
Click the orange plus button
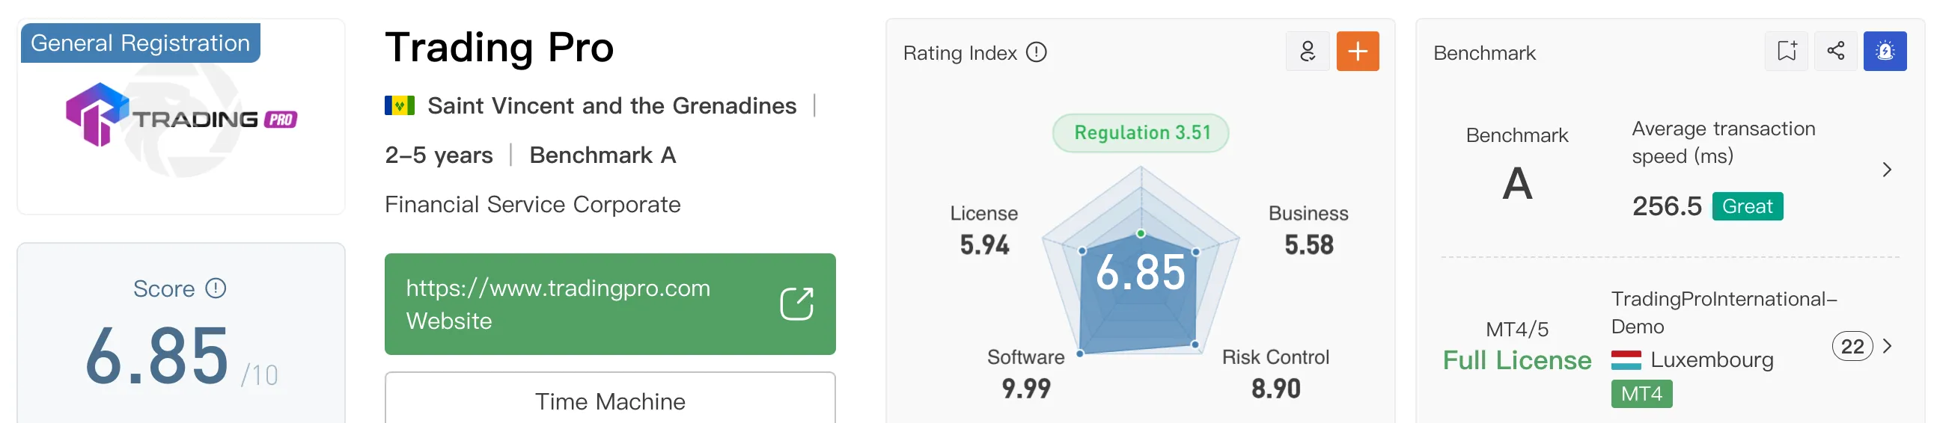pyautogui.click(x=1358, y=51)
